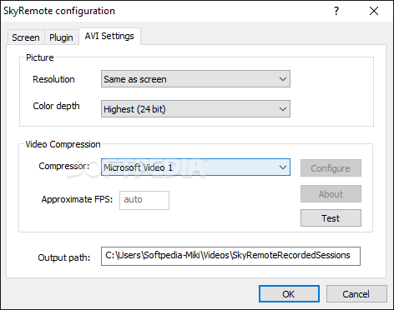Cancel the configuration dialog

356,294
